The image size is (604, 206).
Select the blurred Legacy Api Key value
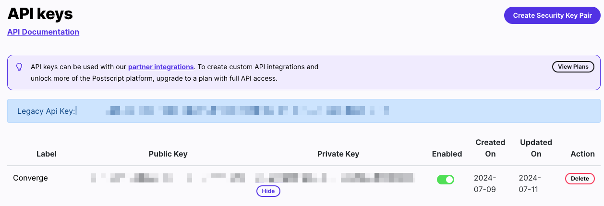tap(247, 111)
